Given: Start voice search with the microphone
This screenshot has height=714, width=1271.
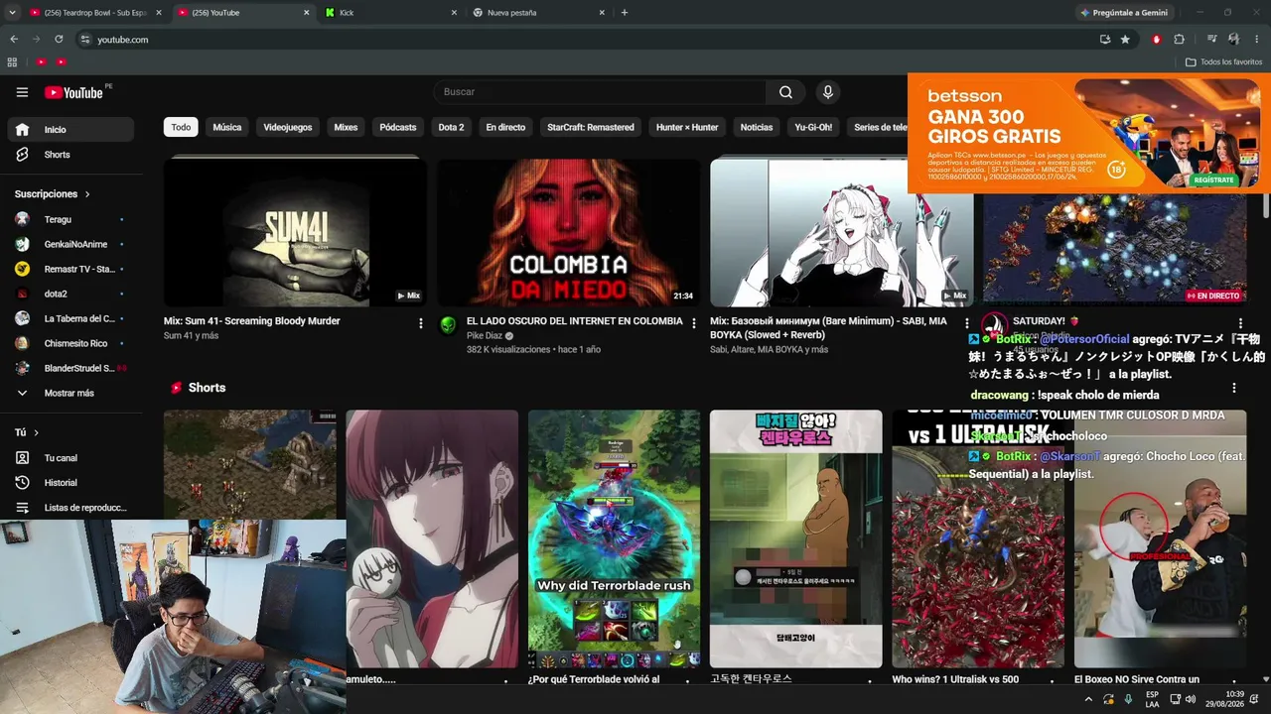Looking at the screenshot, I should [x=827, y=92].
